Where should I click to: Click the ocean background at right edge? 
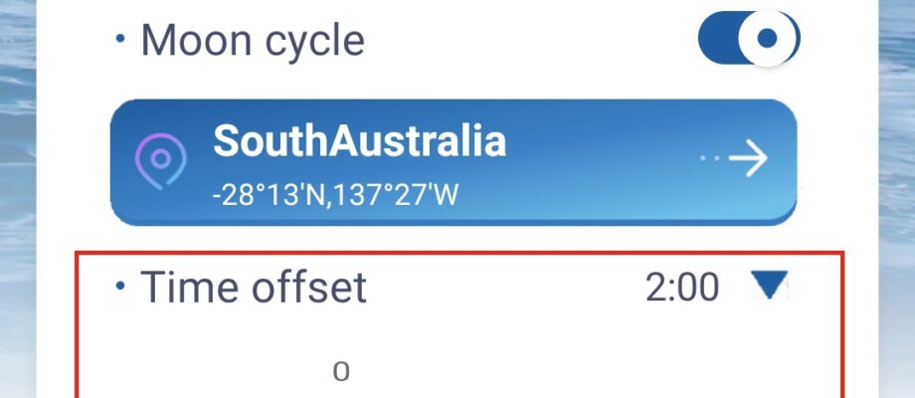click(897, 199)
